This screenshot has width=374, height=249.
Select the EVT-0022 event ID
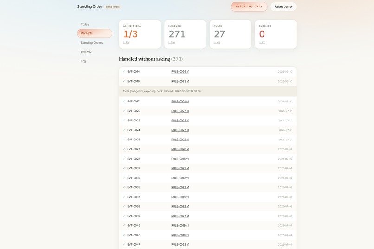(x=134, y=121)
